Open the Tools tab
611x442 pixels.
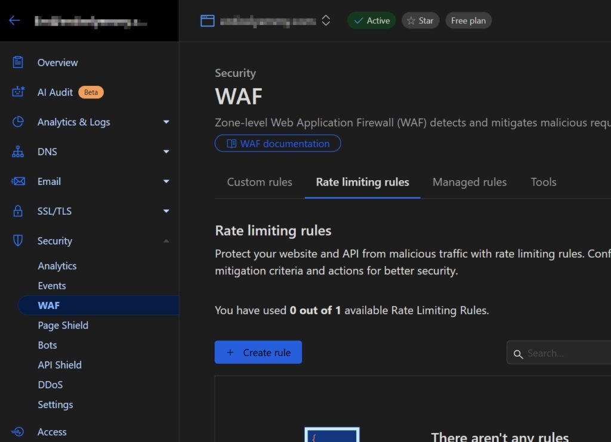point(543,182)
